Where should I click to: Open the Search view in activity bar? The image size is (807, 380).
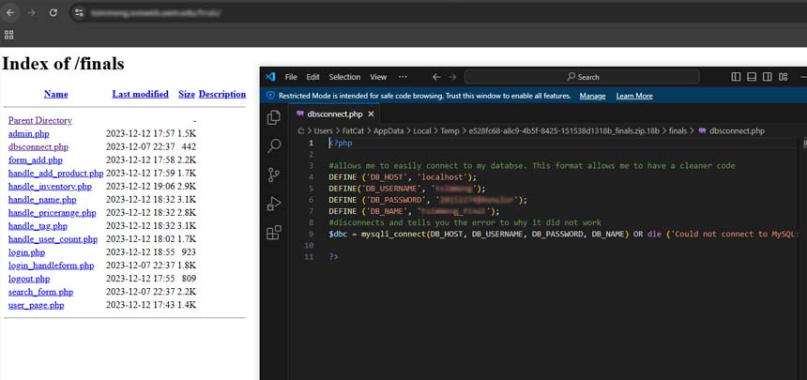274,145
